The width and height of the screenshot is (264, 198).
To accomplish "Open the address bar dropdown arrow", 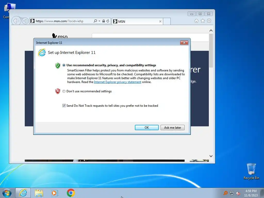I will pos(99,21).
